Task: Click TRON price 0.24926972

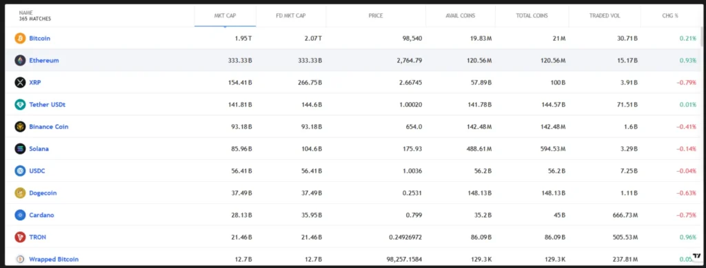Action: [x=405, y=237]
